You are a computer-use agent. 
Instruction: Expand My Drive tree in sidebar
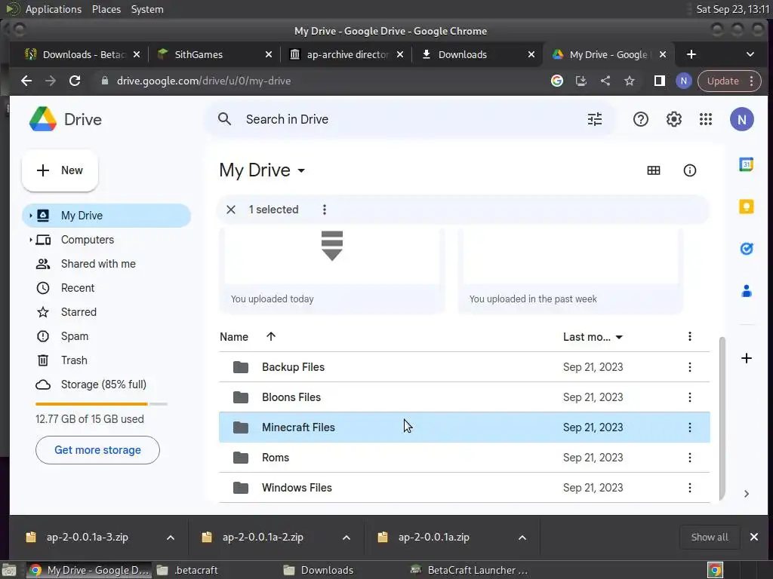pos(30,215)
